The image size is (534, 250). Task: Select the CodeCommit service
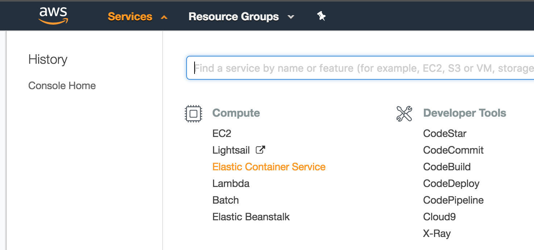click(x=453, y=150)
